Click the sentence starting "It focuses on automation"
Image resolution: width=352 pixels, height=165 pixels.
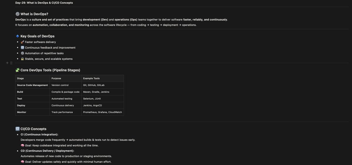(x=106, y=25)
